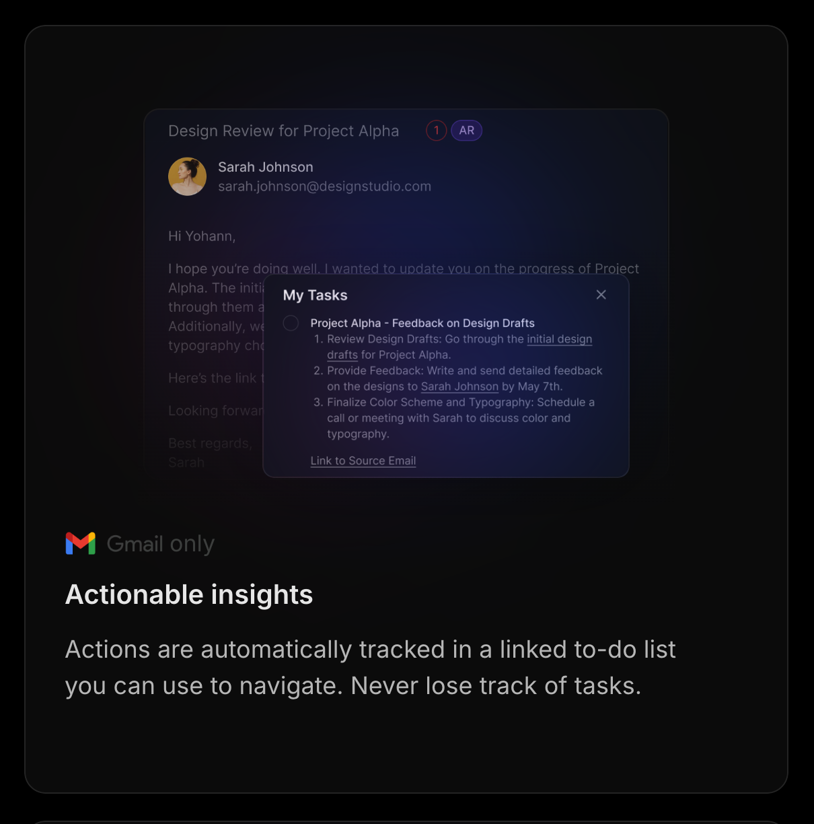
Task: Click the sender name in the email header
Action: tap(265, 167)
